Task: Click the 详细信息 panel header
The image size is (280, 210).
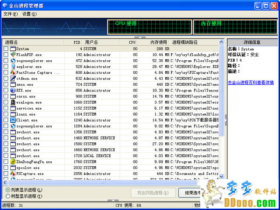Action: click(x=252, y=42)
